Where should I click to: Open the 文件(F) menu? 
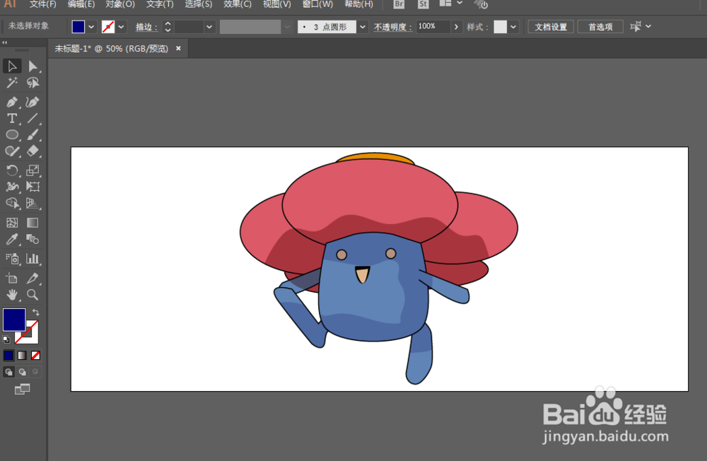point(43,4)
